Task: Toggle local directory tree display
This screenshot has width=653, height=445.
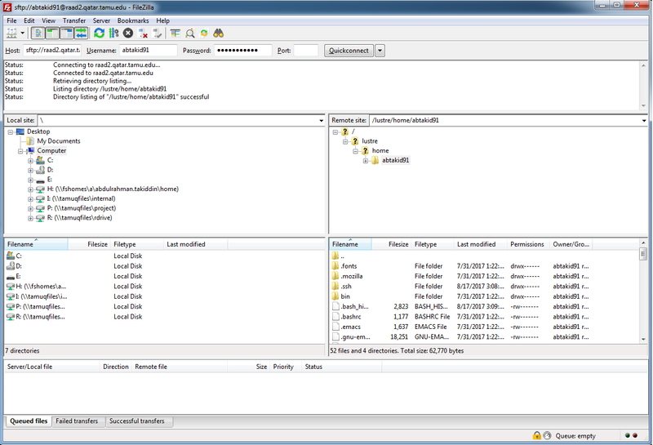Action: (x=52, y=33)
